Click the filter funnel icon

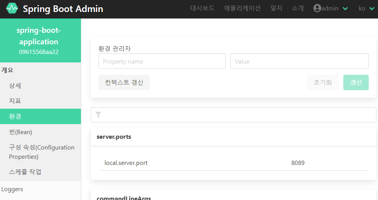coord(98,115)
